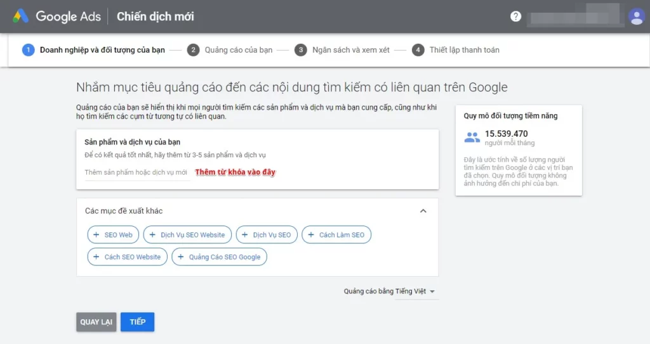Add the Dịch Vụ SEO suggestion
The height and width of the screenshot is (344, 650).
[267, 234]
